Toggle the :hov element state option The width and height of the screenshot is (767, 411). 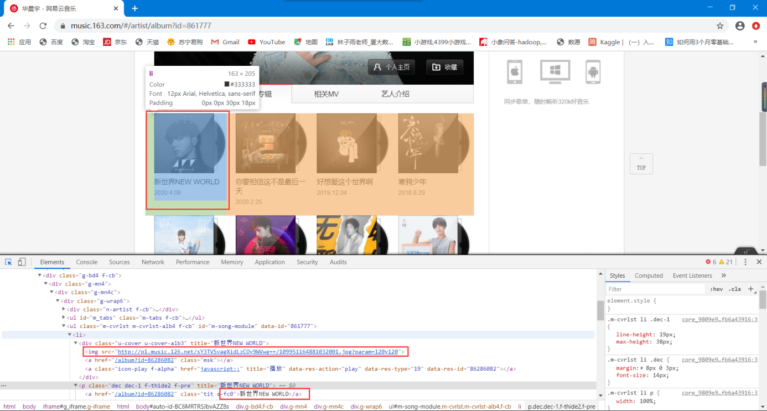(717, 289)
